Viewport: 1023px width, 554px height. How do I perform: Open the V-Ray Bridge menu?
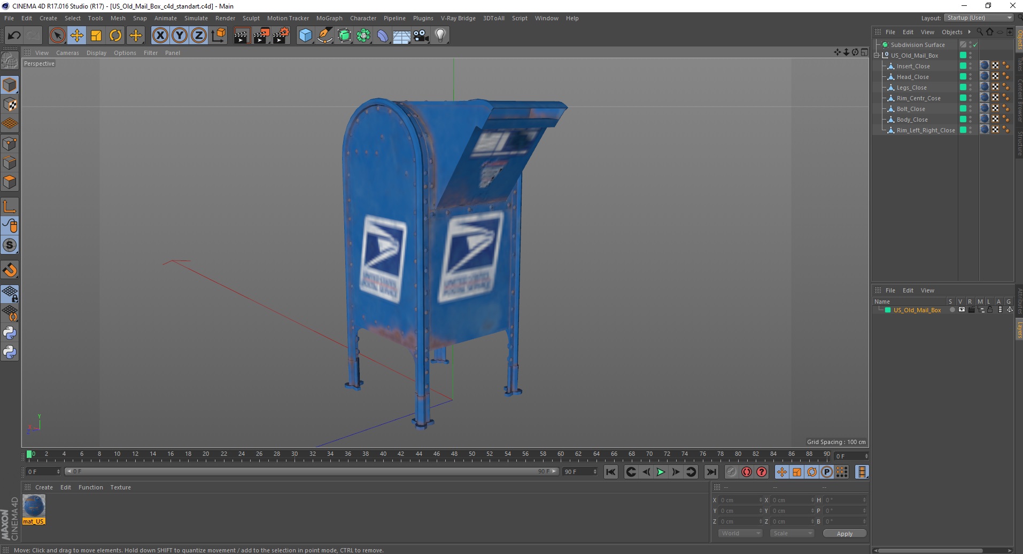click(458, 18)
